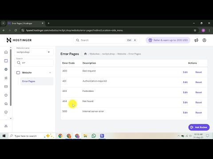Click the Hostinger logo

coord(19,40)
